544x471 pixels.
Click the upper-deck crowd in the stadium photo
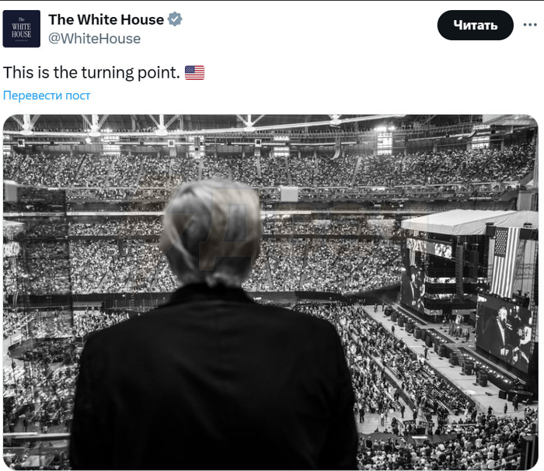click(270, 171)
